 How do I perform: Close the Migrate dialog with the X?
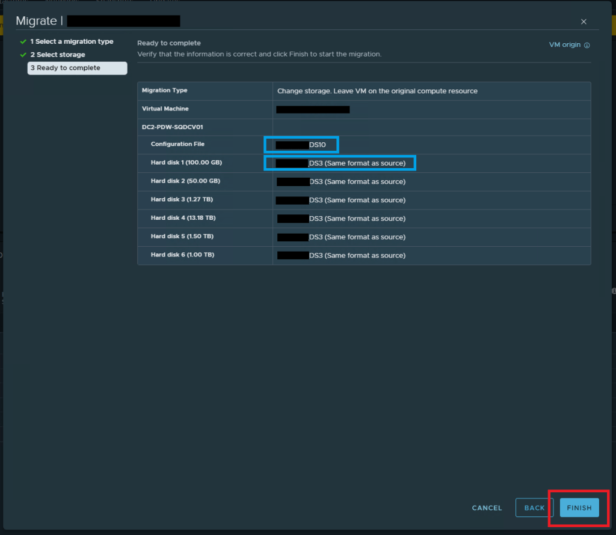(x=584, y=22)
